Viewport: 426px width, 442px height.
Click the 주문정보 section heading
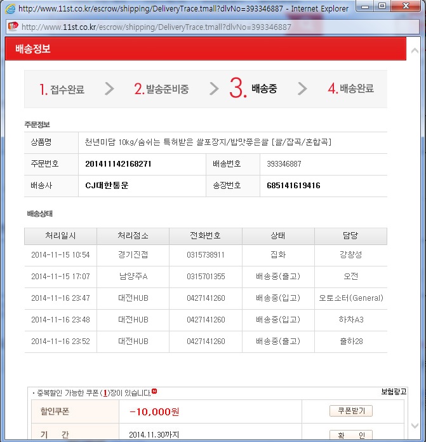(37, 125)
